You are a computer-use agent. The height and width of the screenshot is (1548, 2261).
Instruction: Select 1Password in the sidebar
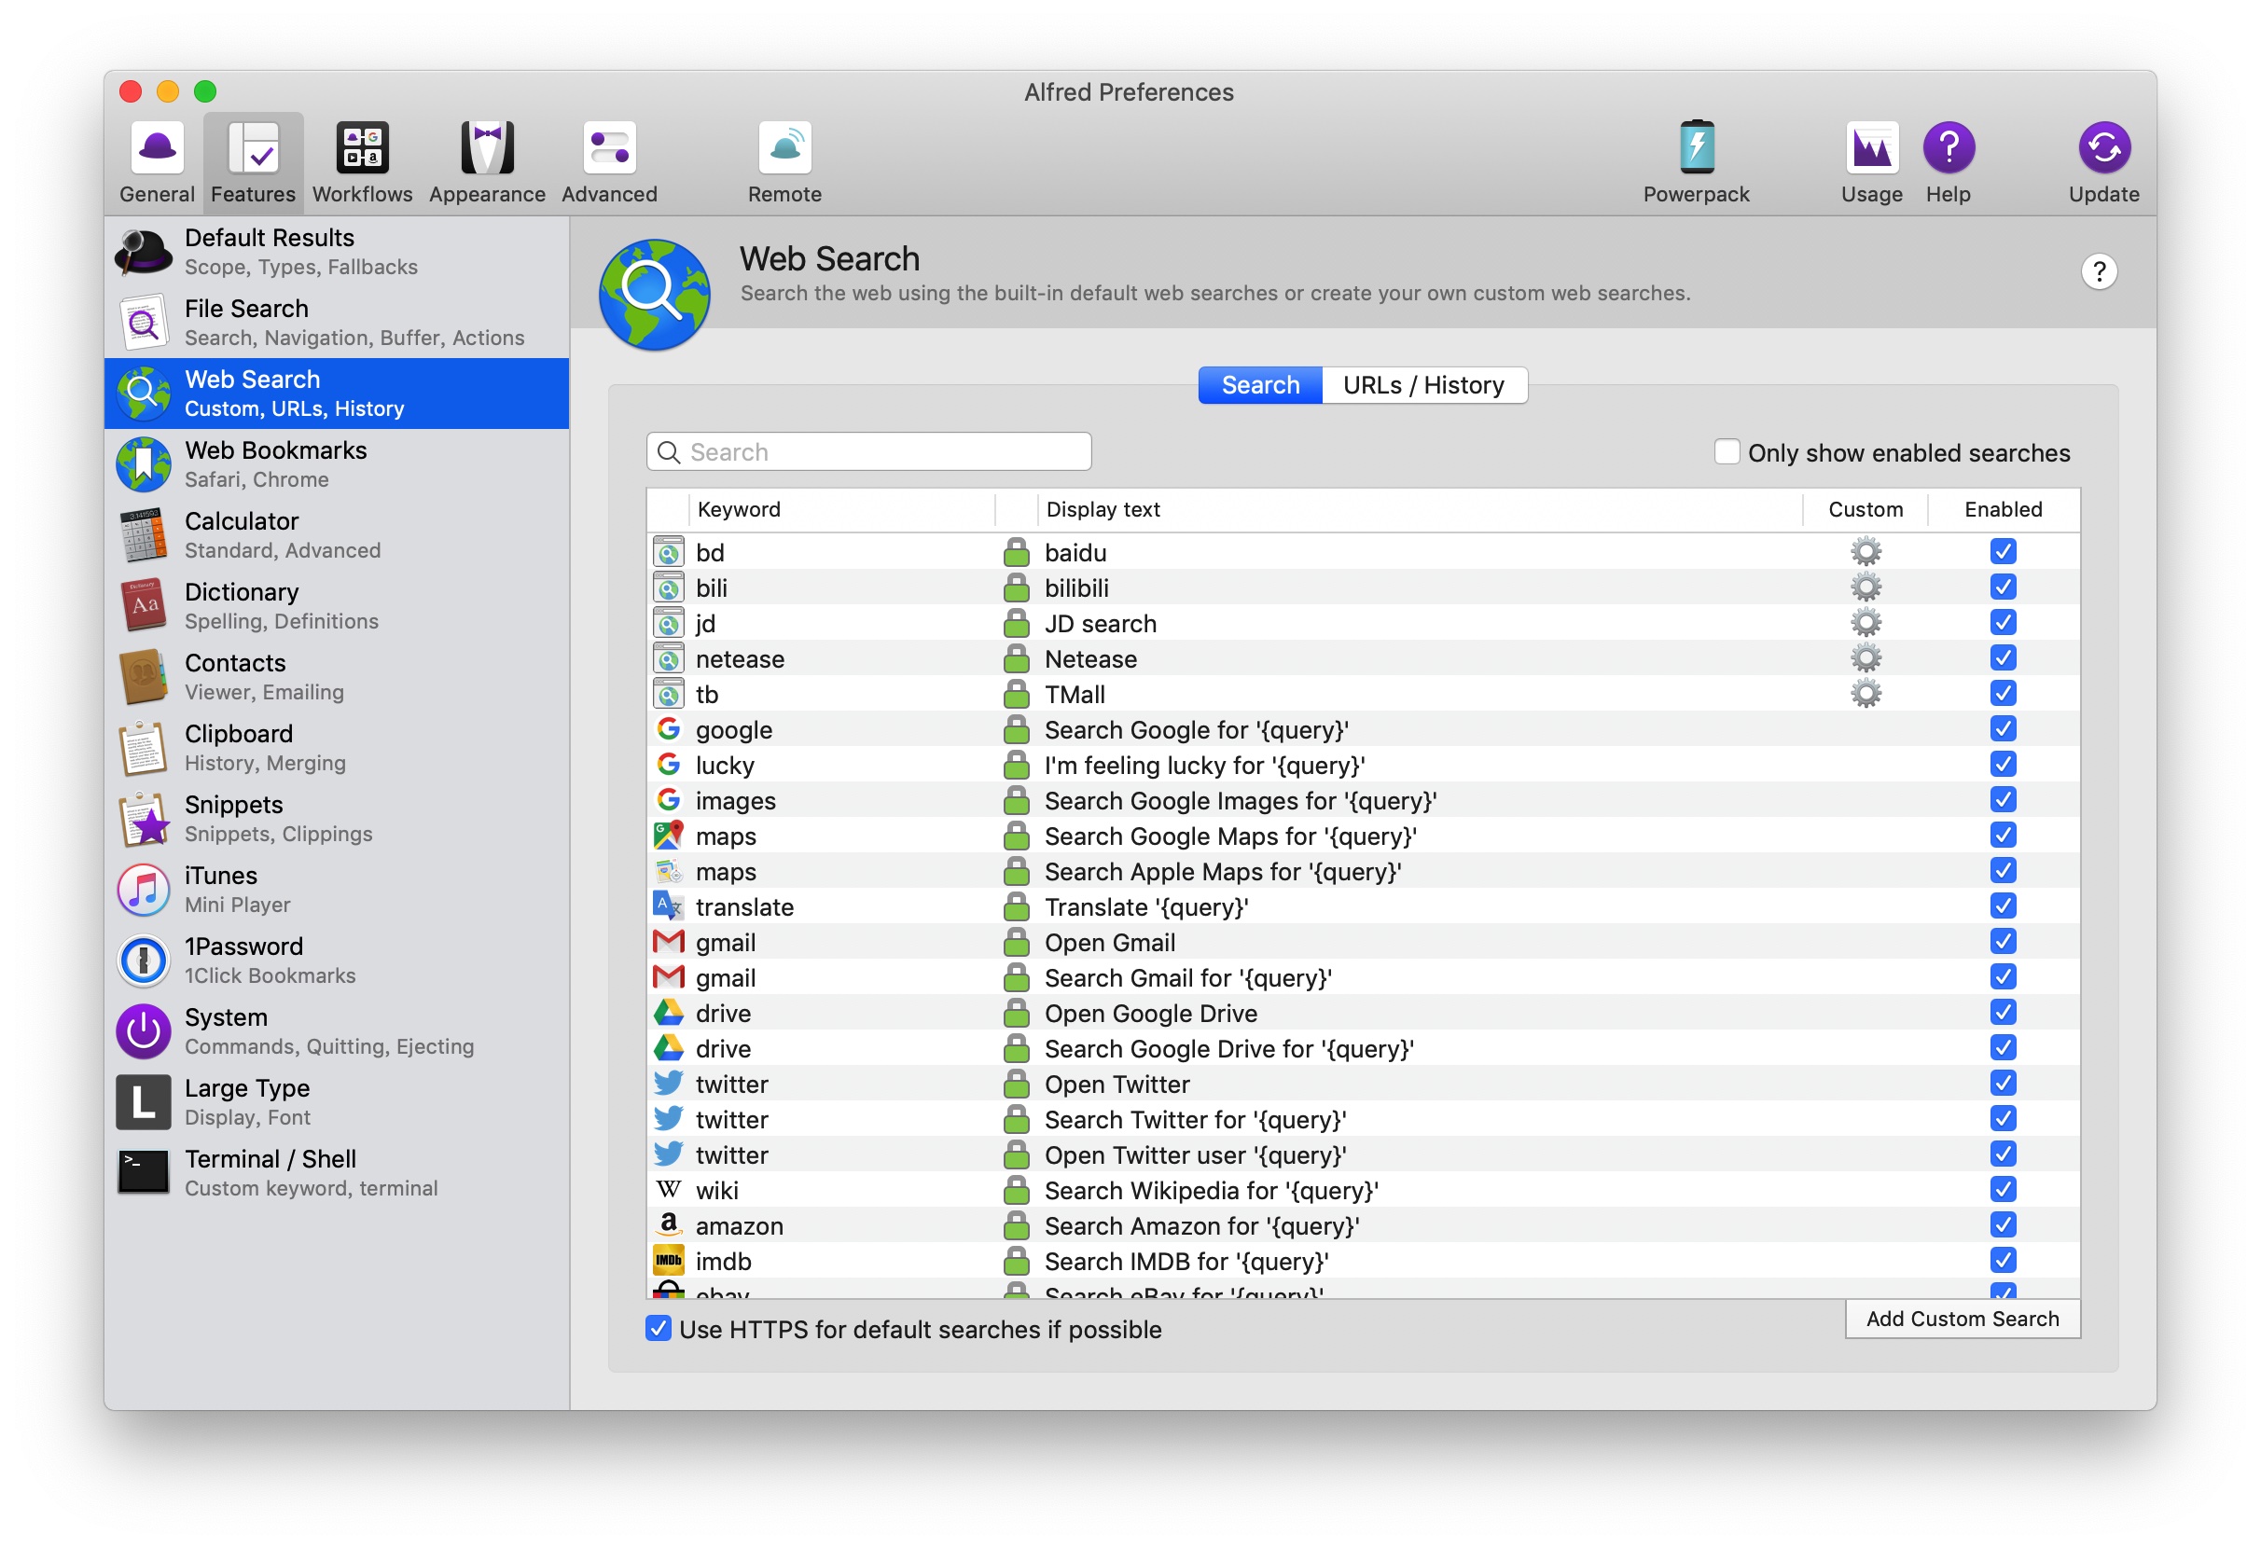point(337,961)
